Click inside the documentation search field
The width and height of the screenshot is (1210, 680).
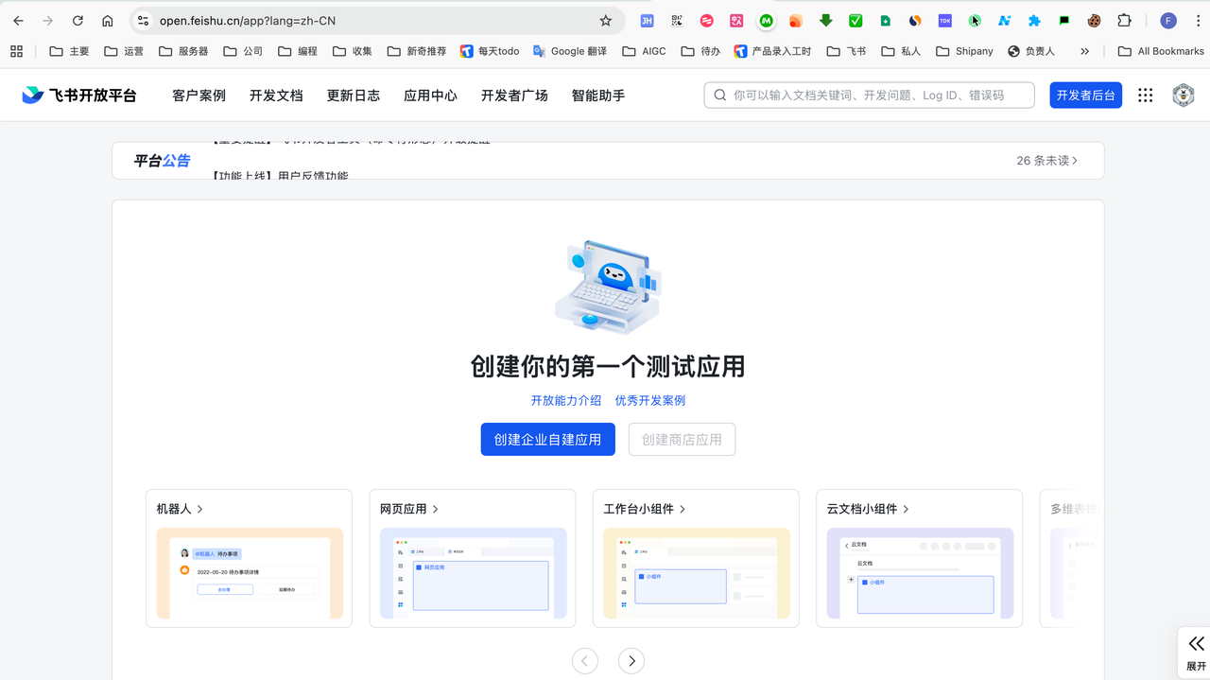[x=869, y=95]
